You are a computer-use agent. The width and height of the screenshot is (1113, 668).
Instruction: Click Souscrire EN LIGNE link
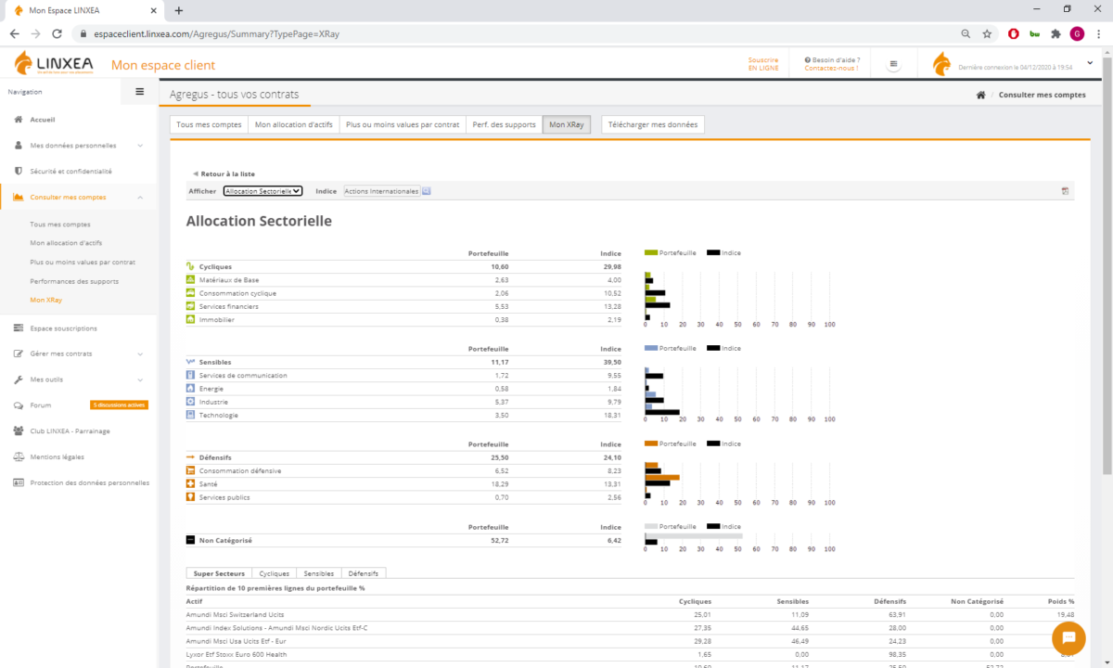coord(763,64)
